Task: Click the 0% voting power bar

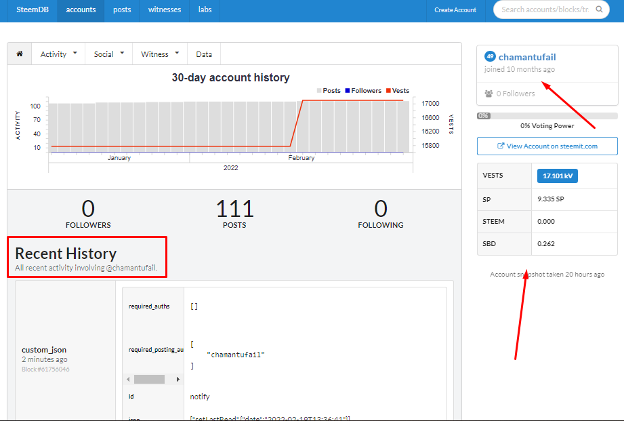Action: coord(547,116)
